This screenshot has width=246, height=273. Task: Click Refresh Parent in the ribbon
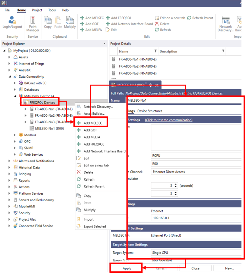pyautogui.click(x=200, y=18)
